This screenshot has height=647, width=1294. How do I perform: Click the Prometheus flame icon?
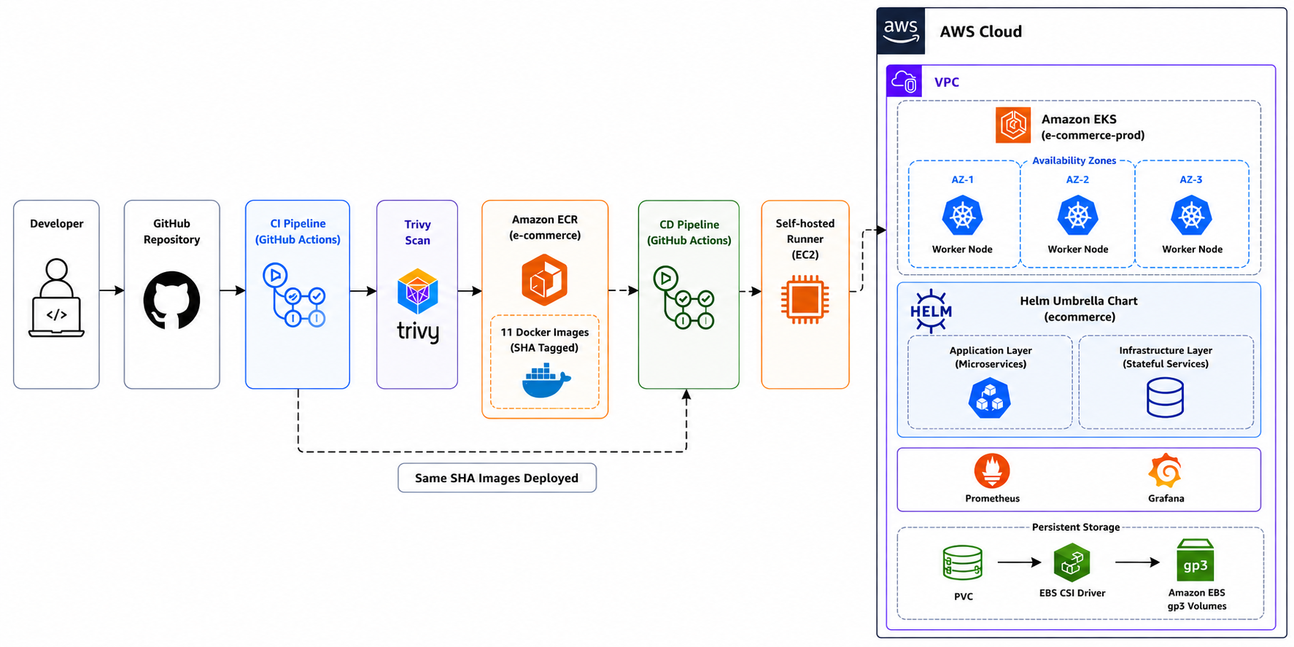[x=992, y=471]
